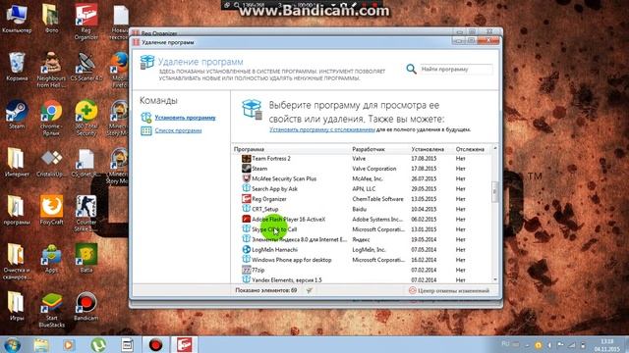Click Список программ command link
Viewport: 629px width, 353px height.
(178, 130)
